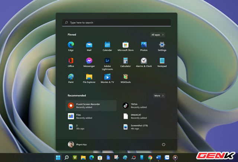Screen dimensions: 238x162
Task: Open the WSATools app
Action: 126,79
